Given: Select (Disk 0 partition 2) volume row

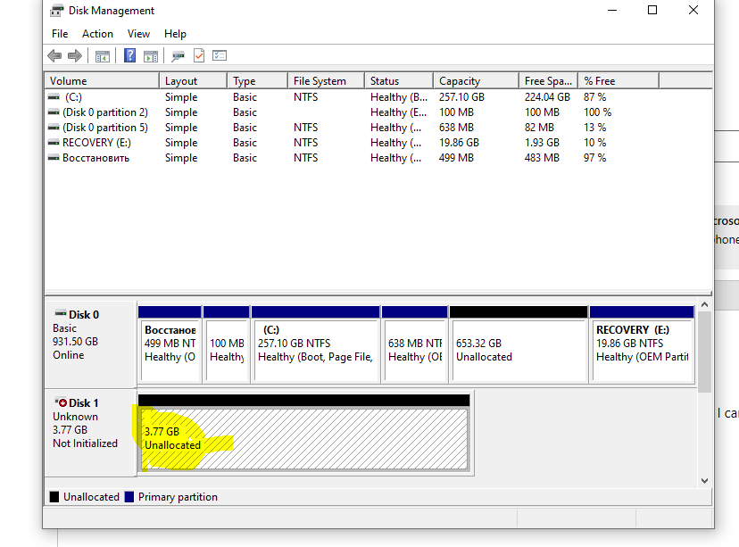Looking at the screenshot, I should tap(105, 112).
